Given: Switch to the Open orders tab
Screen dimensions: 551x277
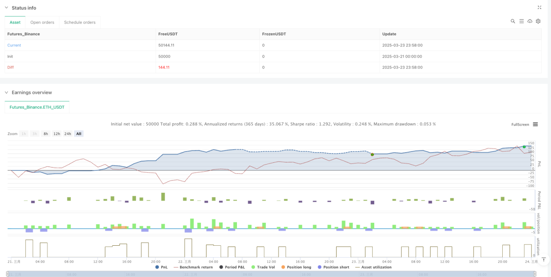Looking at the screenshot, I should (x=42, y=22).
